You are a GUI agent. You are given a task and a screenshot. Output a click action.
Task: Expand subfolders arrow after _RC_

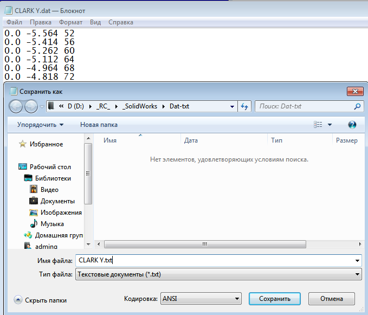[116, 106]
